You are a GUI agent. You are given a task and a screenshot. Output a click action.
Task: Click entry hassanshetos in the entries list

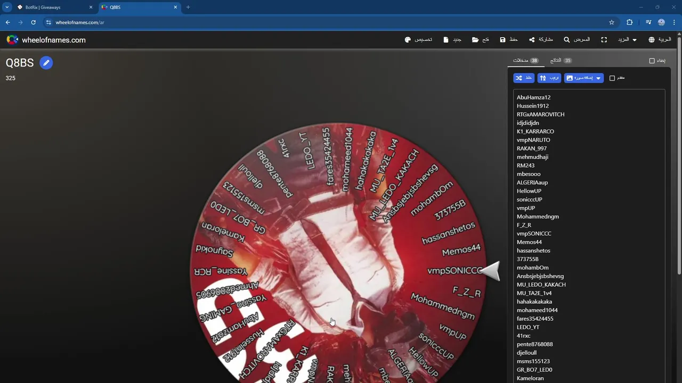533,251
